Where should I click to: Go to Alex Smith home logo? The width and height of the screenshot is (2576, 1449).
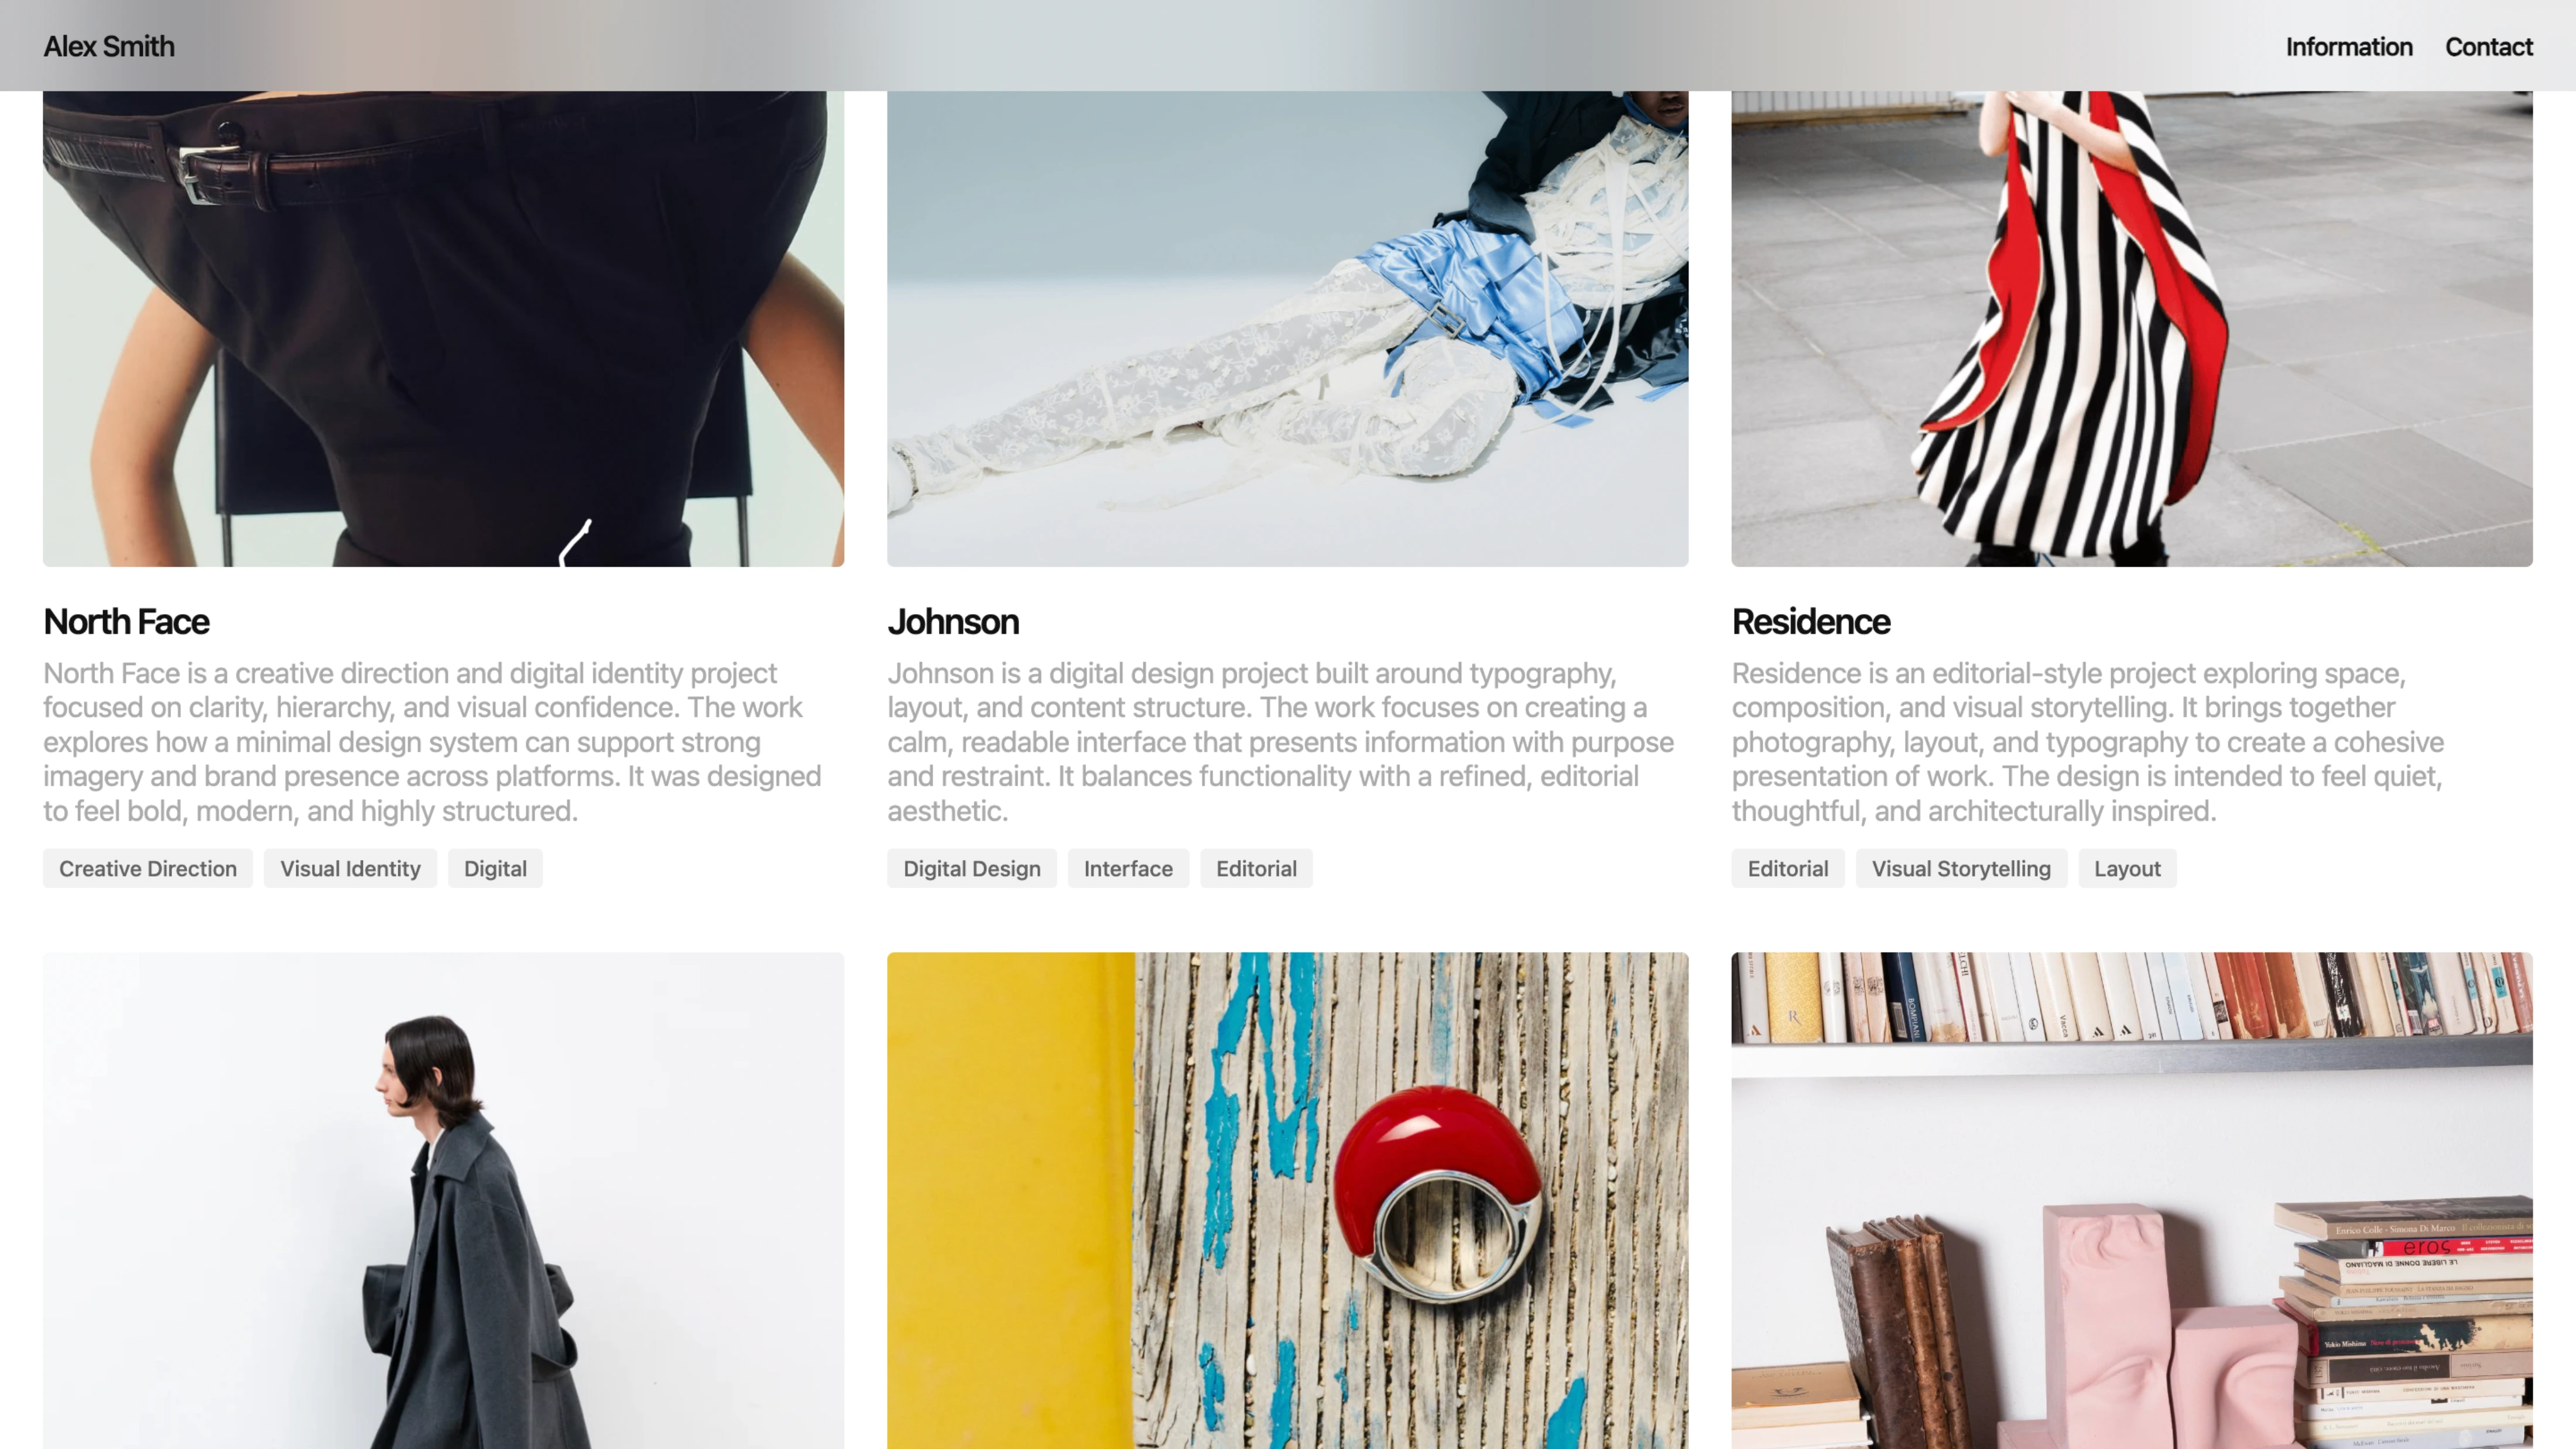click(109, 47)
